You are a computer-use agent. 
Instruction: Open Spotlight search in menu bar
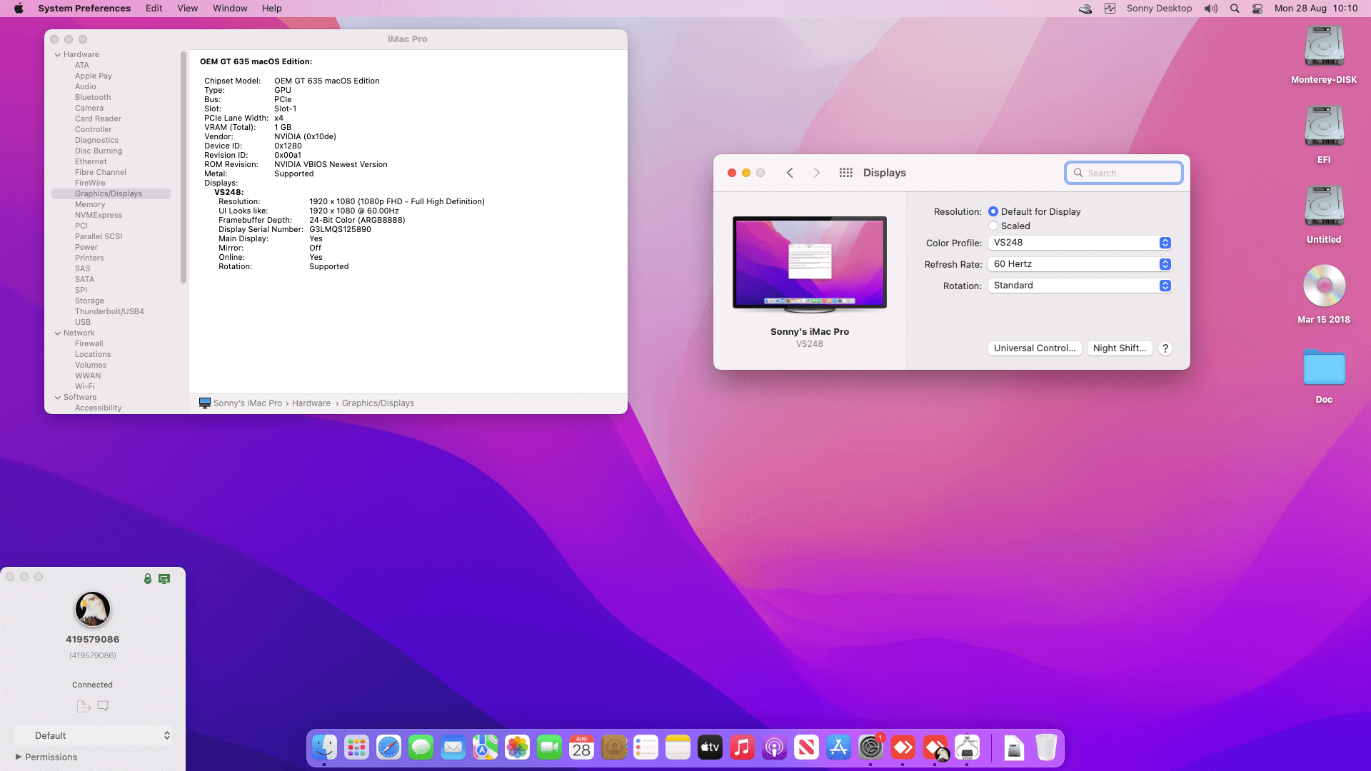(x=1235, y=9)
